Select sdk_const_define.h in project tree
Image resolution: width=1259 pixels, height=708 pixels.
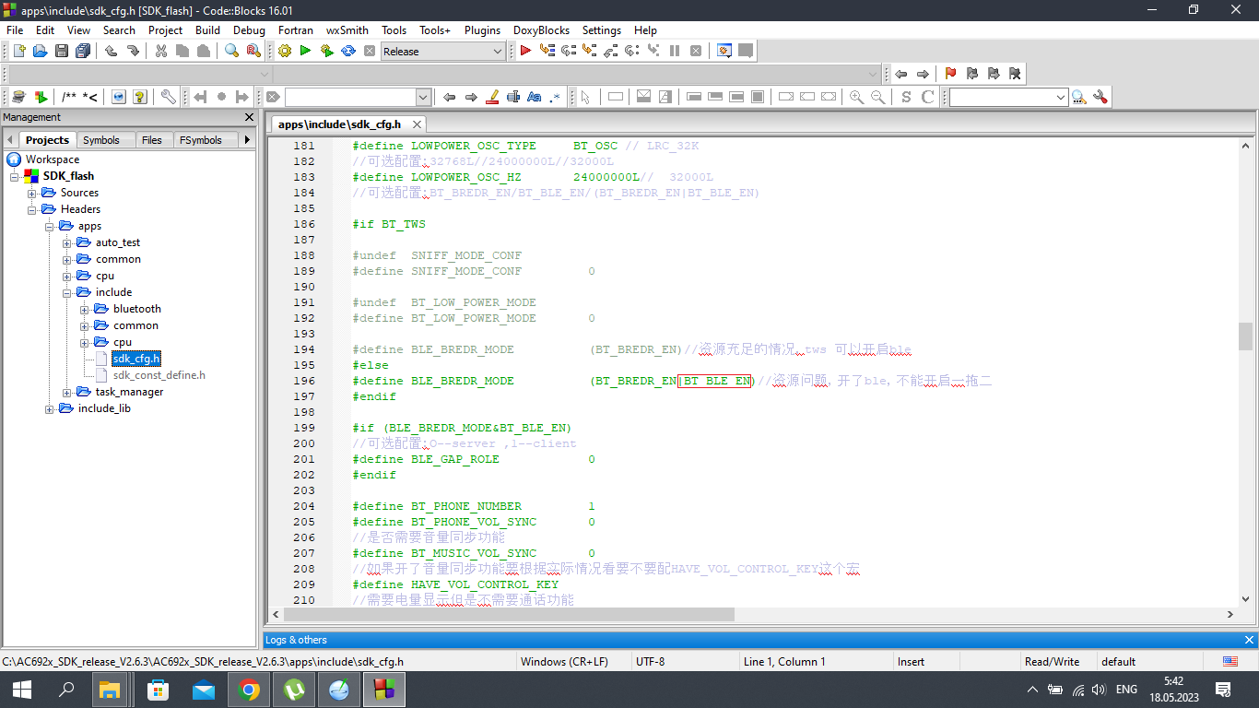(159, 375)
